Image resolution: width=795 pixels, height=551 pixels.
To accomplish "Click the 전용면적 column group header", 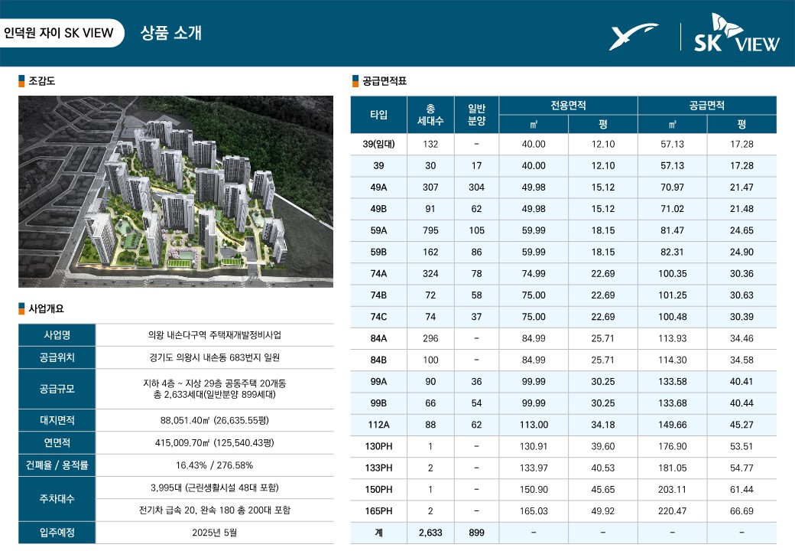I will [x=569, y=105].
